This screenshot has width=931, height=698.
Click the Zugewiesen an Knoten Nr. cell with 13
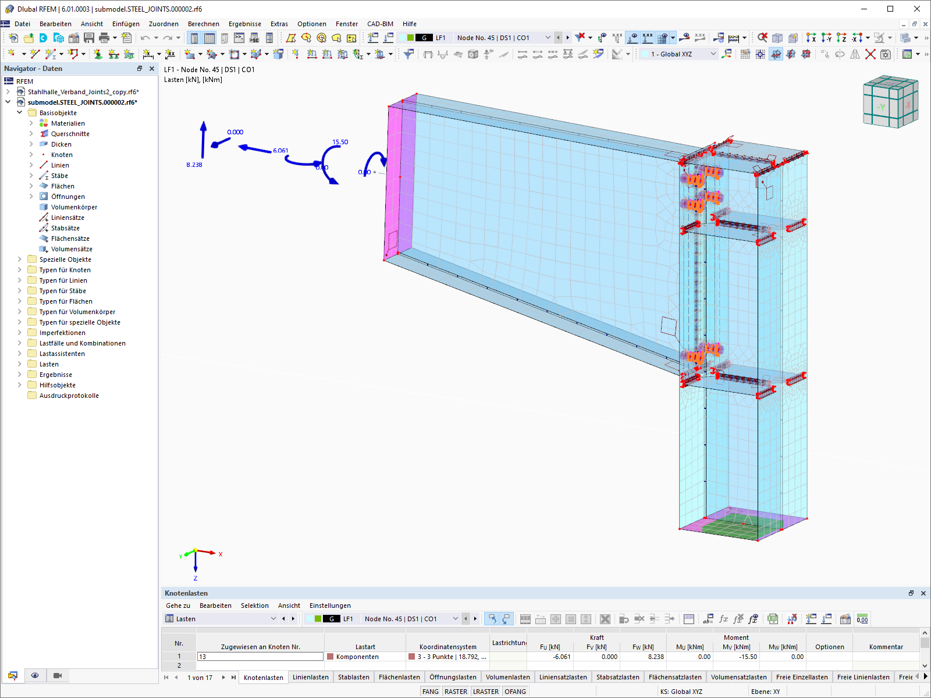click(260, 657)
